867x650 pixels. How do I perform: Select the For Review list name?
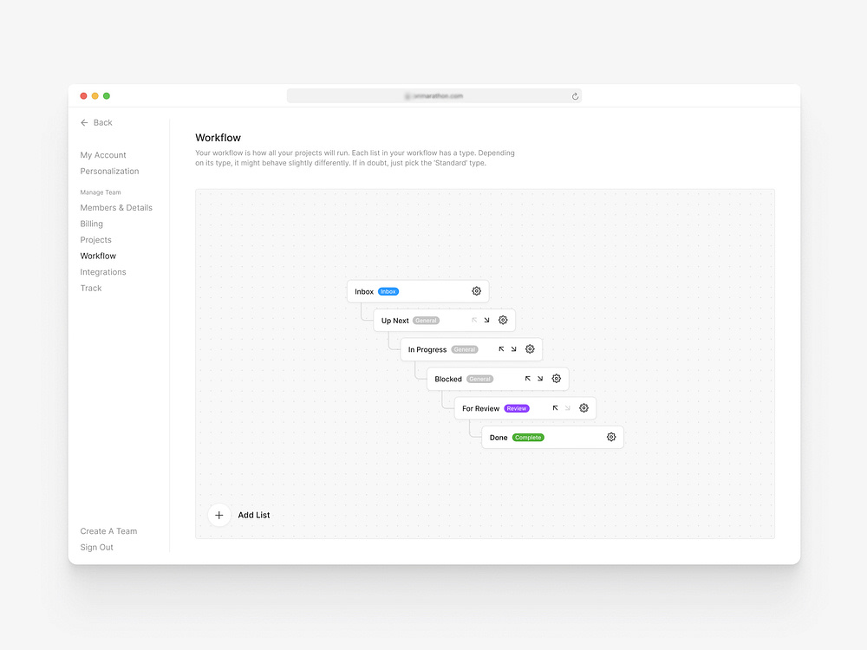click(480, 408)
